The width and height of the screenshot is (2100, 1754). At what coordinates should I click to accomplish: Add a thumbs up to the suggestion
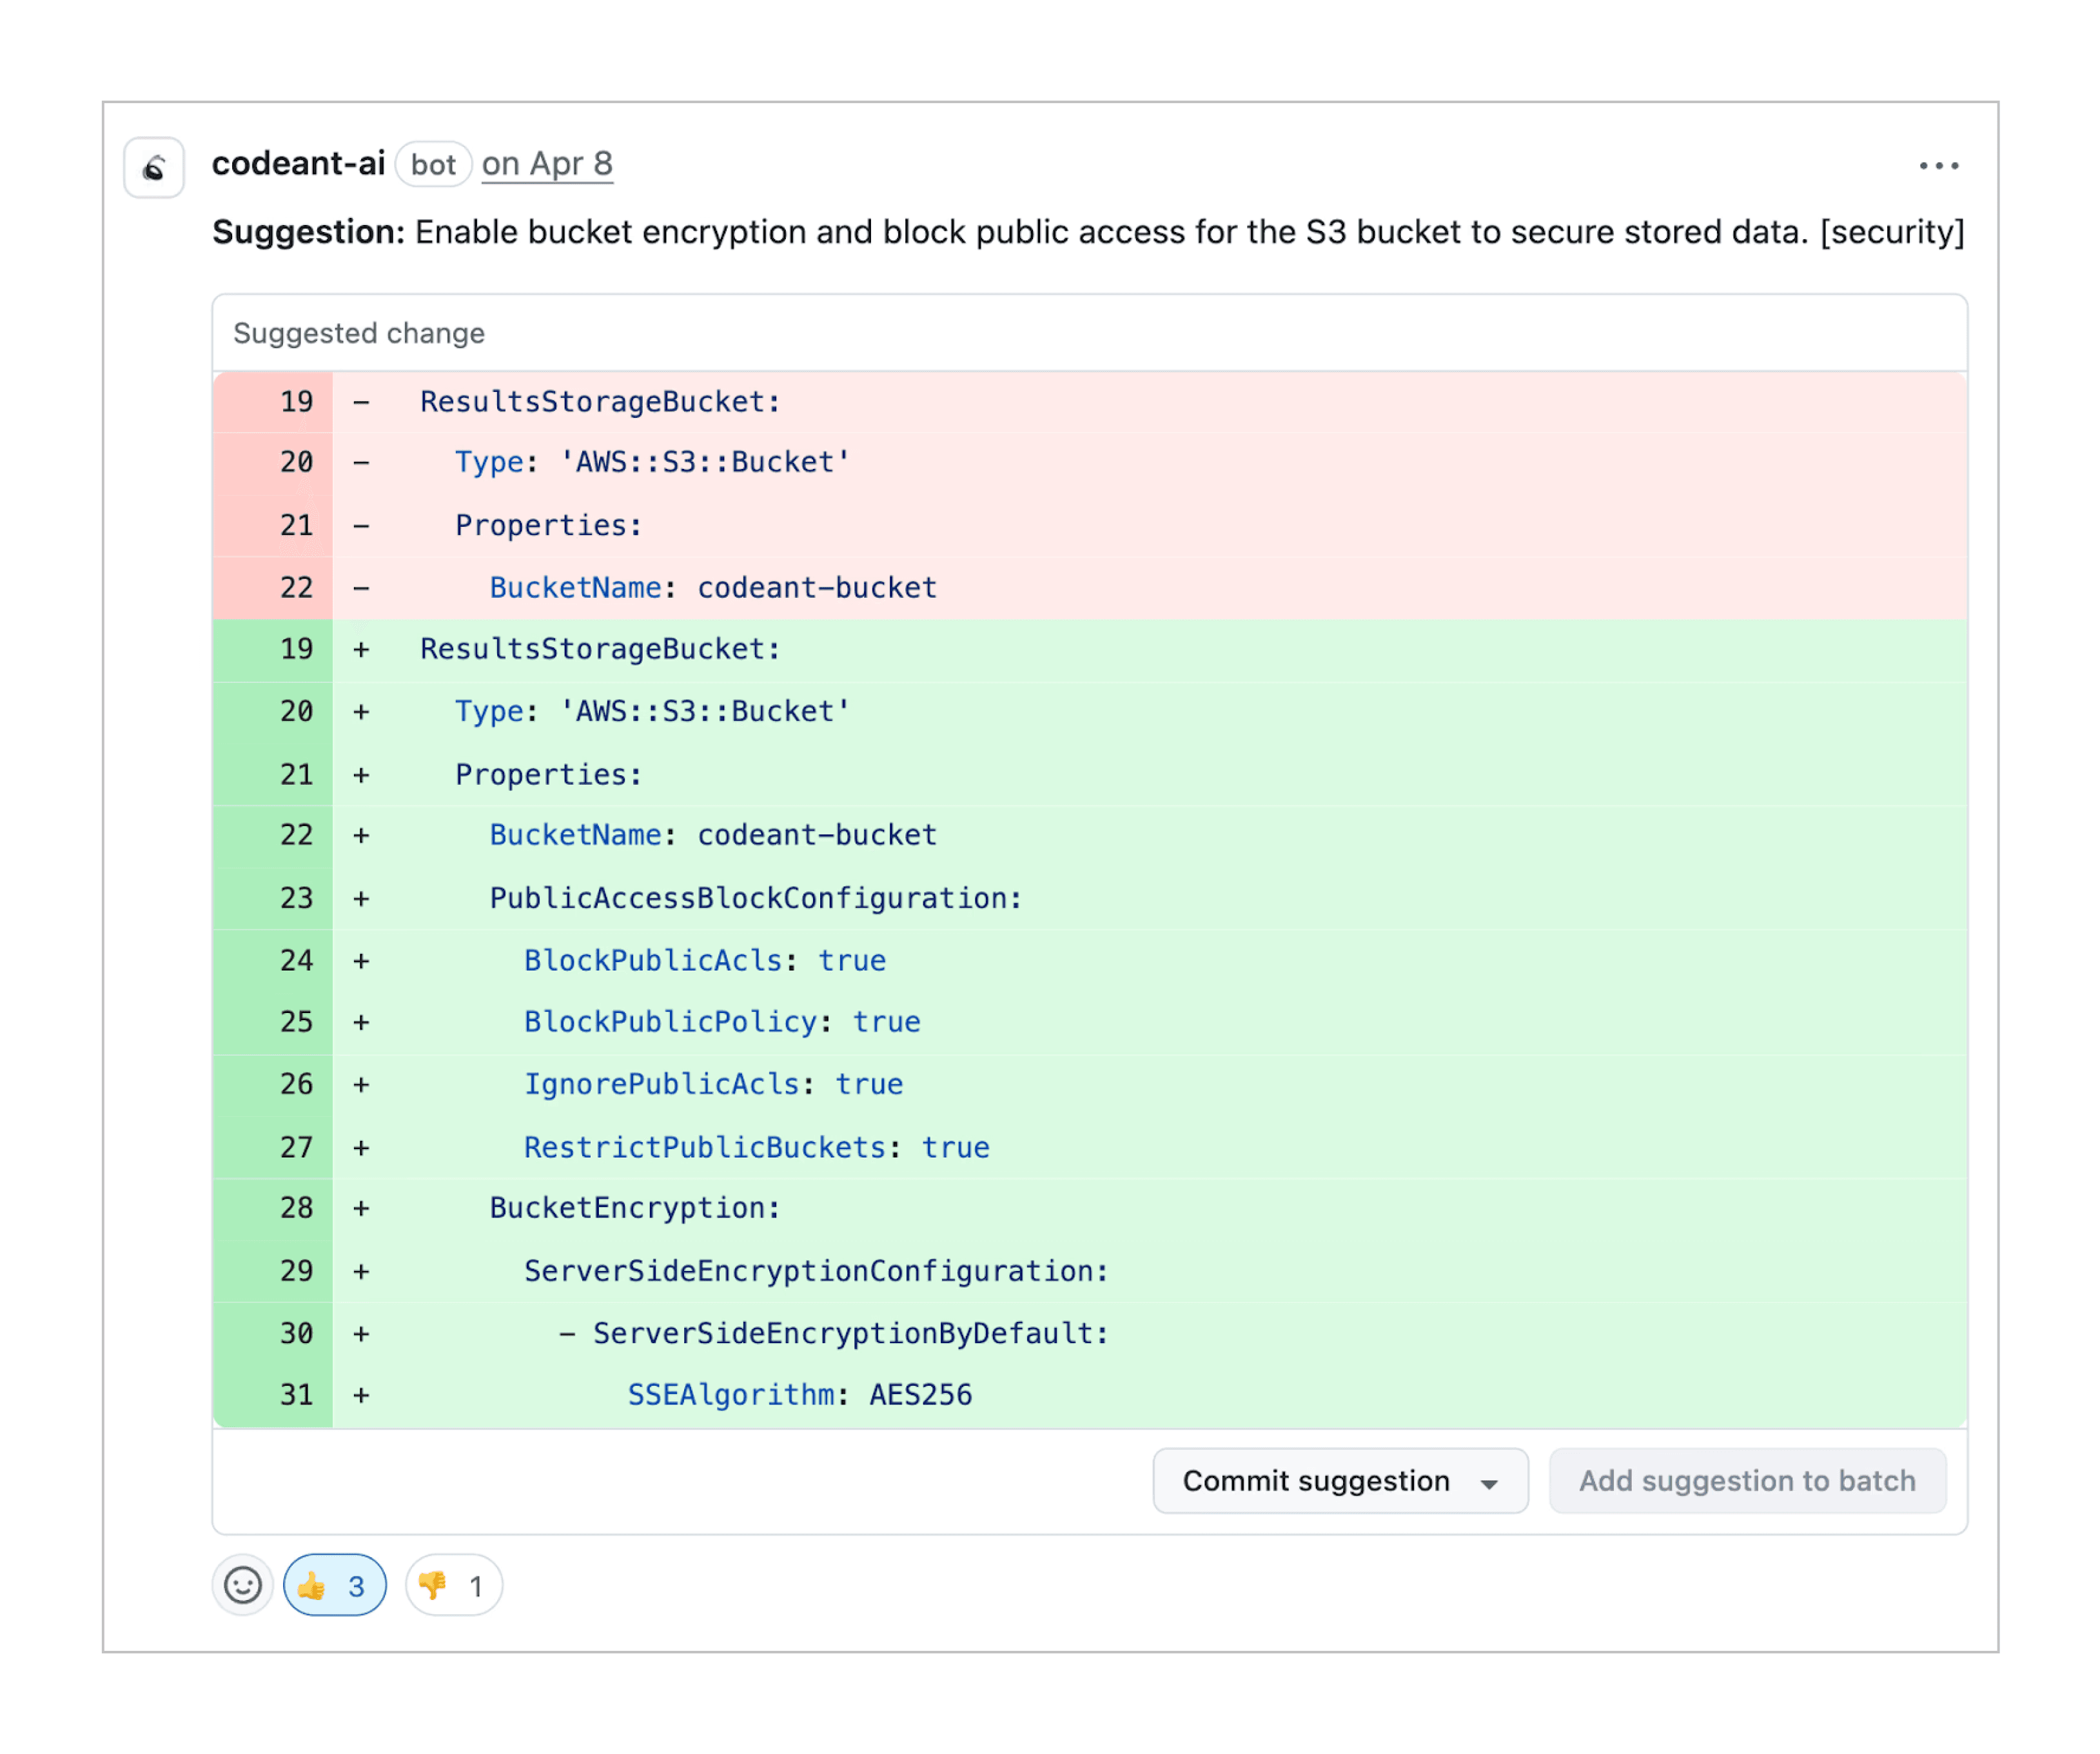point(333,1585)
